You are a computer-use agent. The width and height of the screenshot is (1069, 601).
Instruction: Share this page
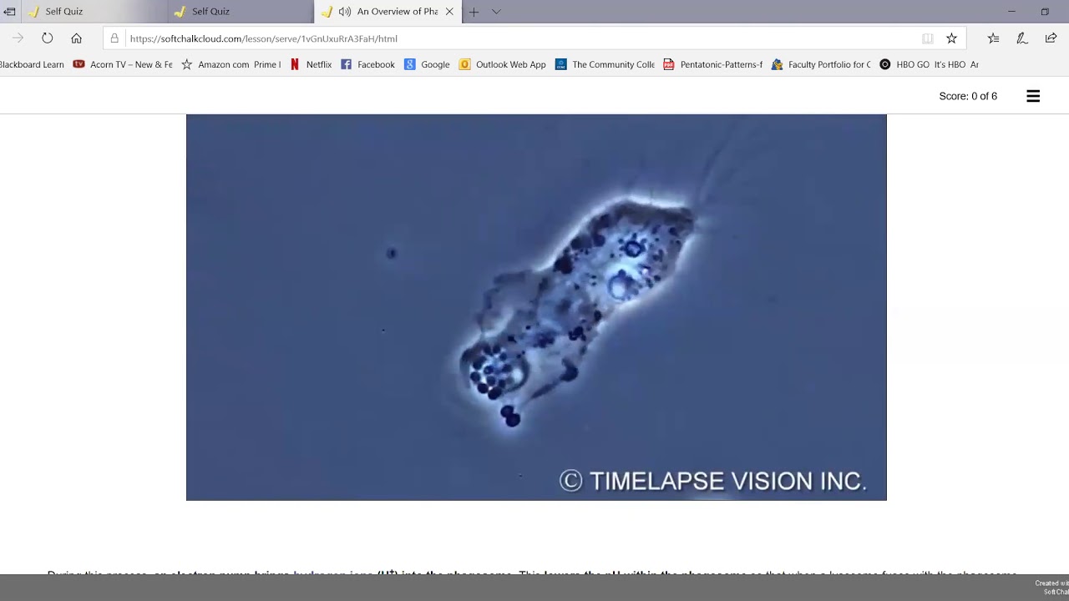point(1051,38)
